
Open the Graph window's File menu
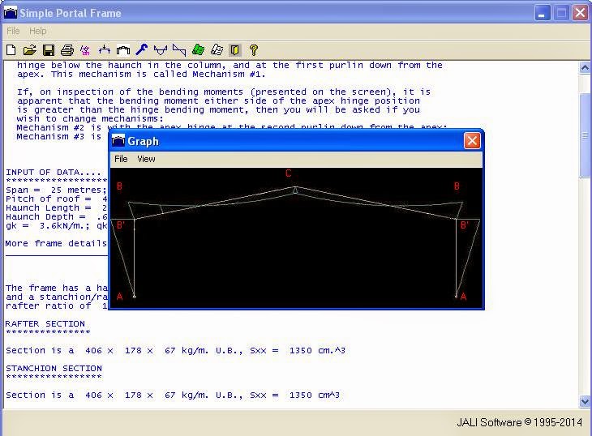[121, 159]
